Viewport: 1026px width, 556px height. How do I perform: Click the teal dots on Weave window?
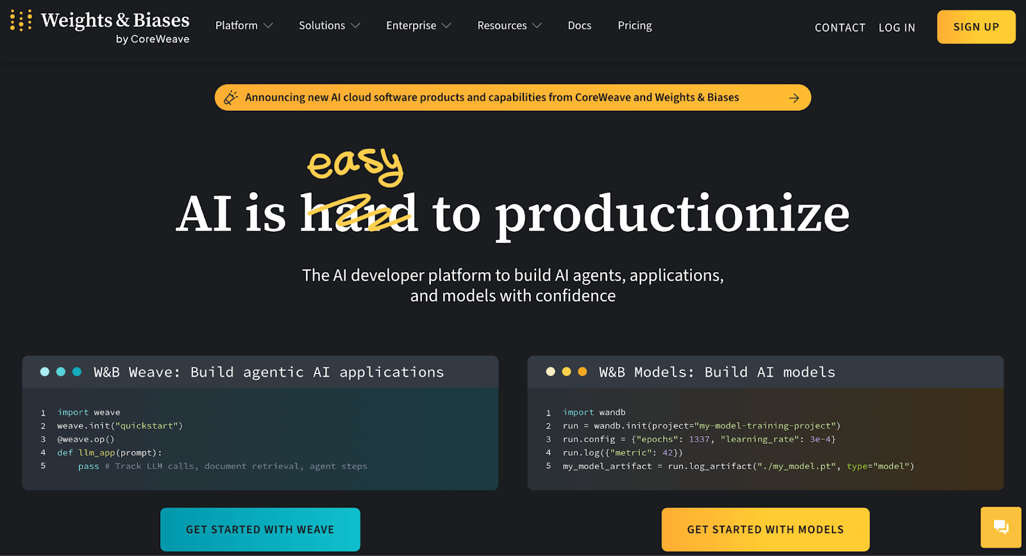coord(61,372)
